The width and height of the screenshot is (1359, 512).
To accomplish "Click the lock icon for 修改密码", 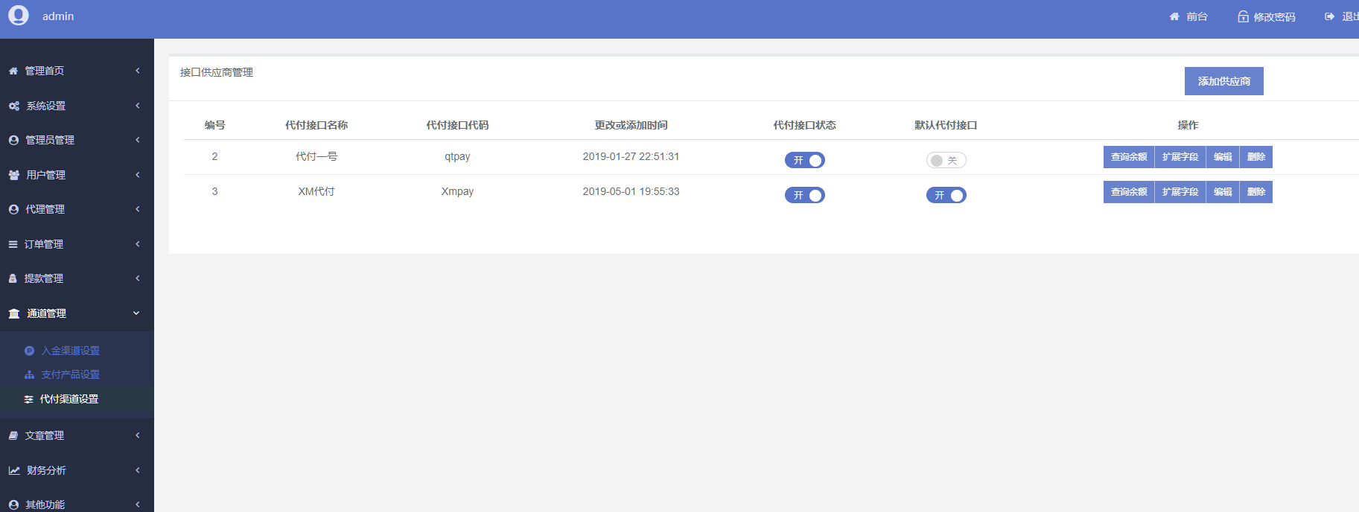I will 1243,16.
